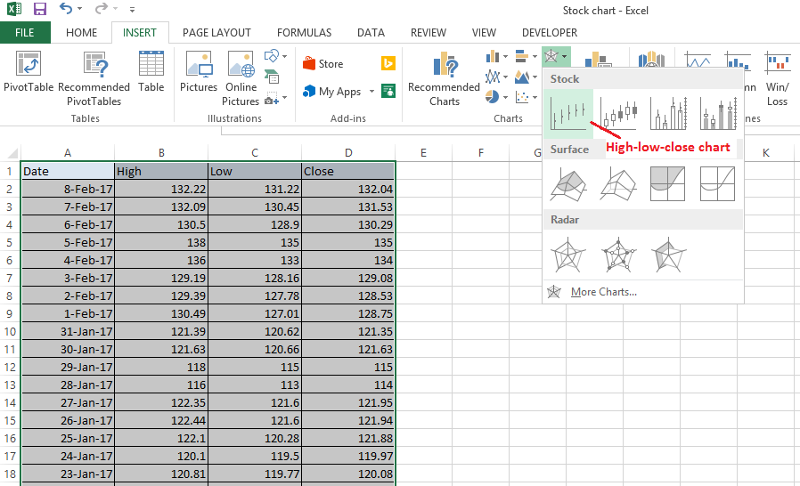The image size is (800, 486).
Task: Select row 10 header
Action: point(10,331)
